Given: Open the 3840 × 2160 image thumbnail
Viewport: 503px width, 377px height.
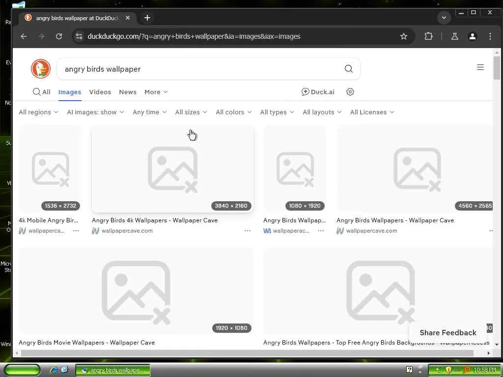Looking at the screenshot, I should tap(172, 169).
